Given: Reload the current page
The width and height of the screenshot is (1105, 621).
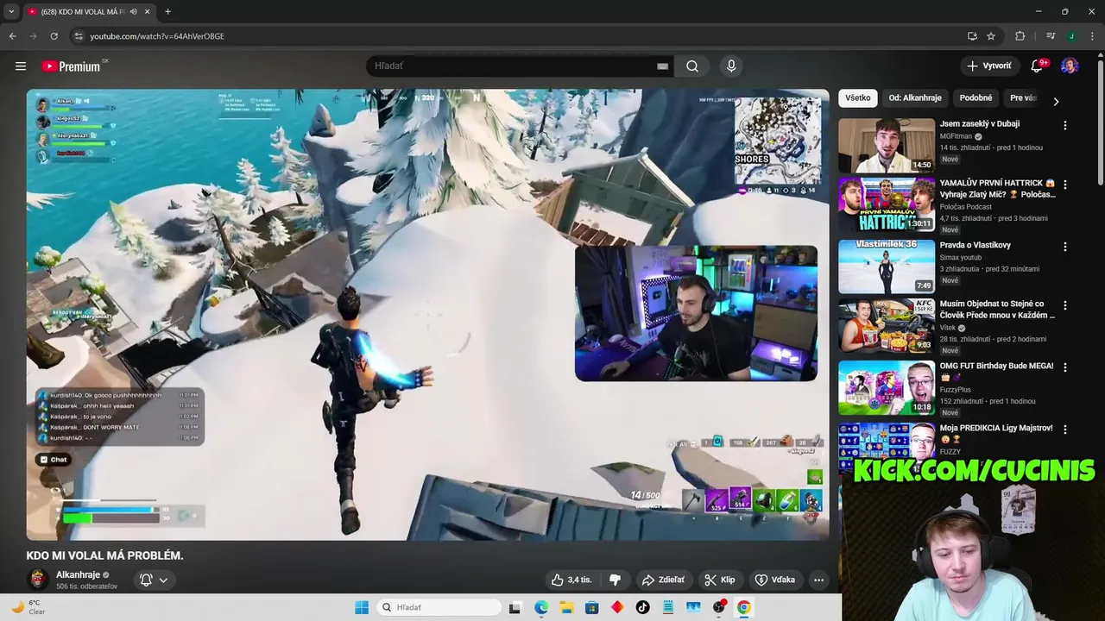Looking at the screenshot, I should 54,36.
